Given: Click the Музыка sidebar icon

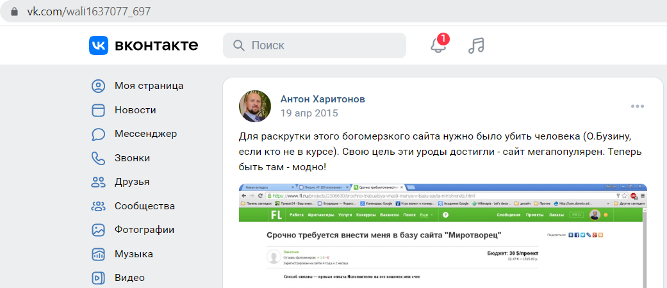Looking at the screenshot, I should [98, 255].
